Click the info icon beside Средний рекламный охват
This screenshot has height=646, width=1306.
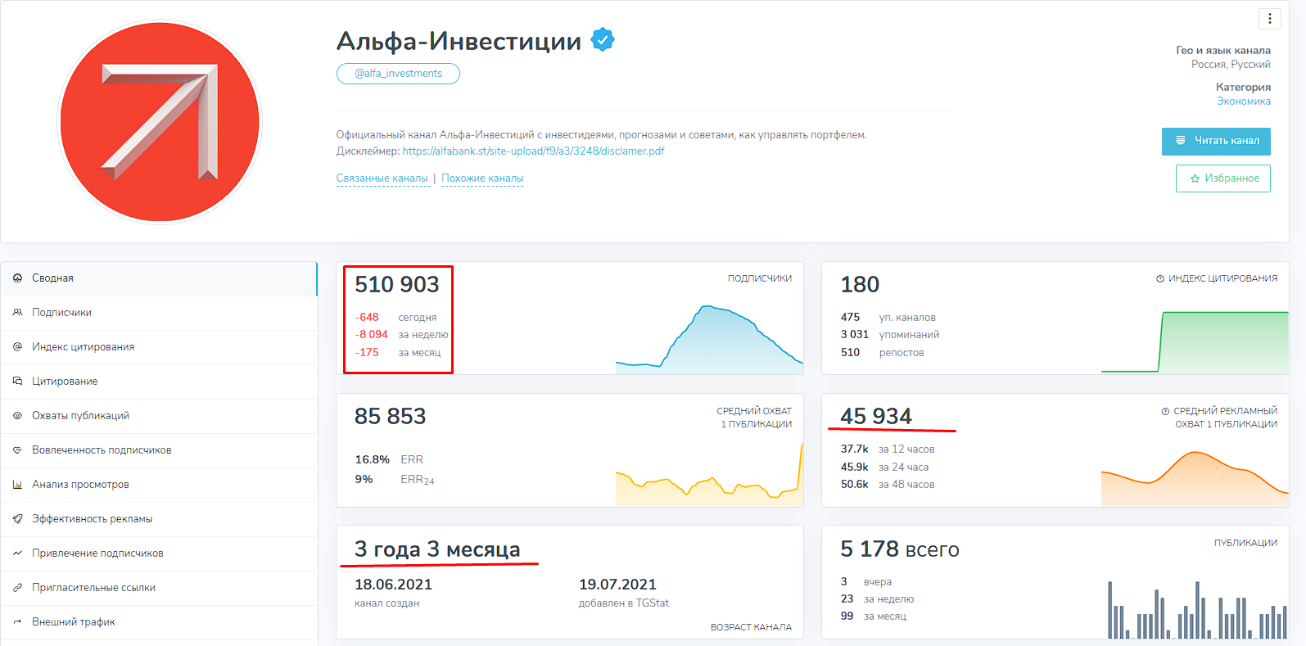[x=1165, y=411]
